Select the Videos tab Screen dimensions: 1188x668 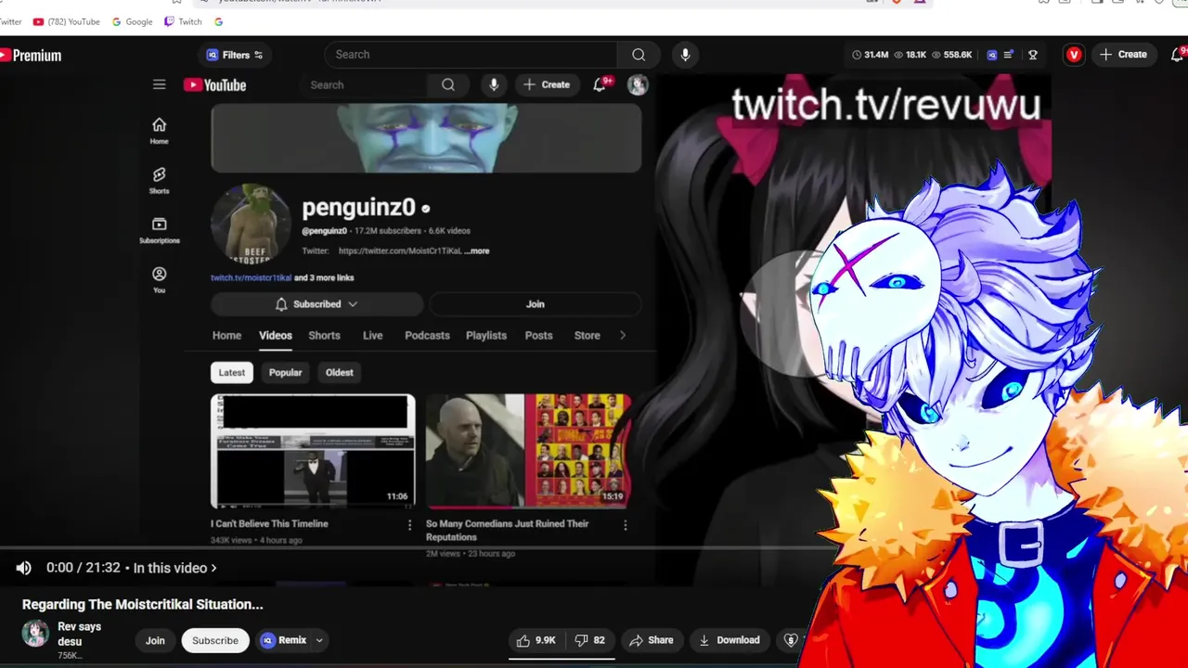tap(276, 335)
